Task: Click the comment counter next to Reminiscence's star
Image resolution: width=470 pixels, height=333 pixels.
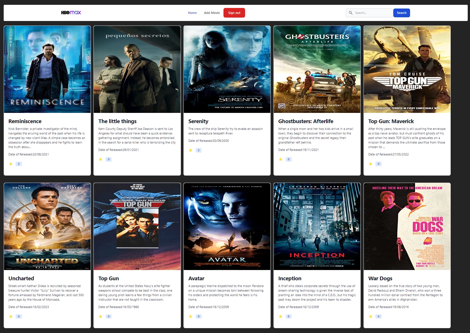Action: click(18, 164)
